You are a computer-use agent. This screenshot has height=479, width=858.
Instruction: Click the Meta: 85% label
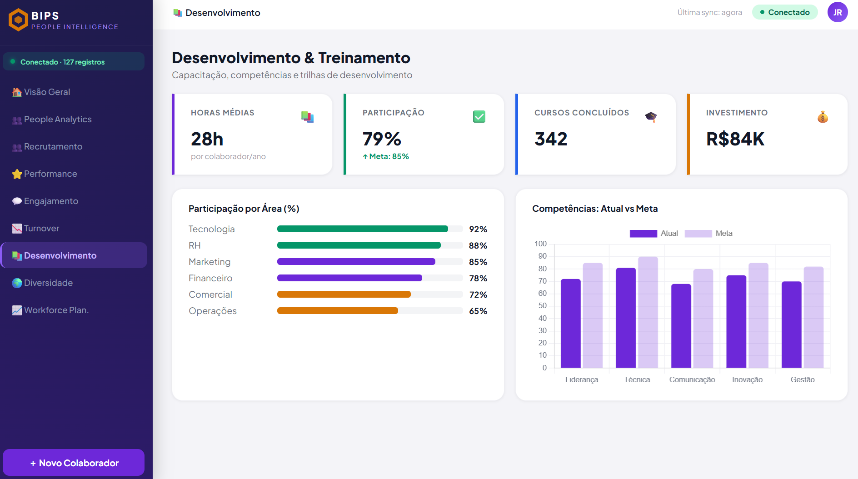(386, 156)
